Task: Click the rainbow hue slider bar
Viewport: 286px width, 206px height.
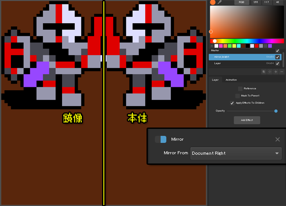Action: pos(247,41)
